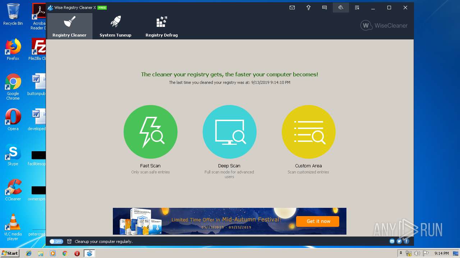Open the Twitter icon in footer
This screenshot has width=460, height=258.
click(x=399, y=241)
